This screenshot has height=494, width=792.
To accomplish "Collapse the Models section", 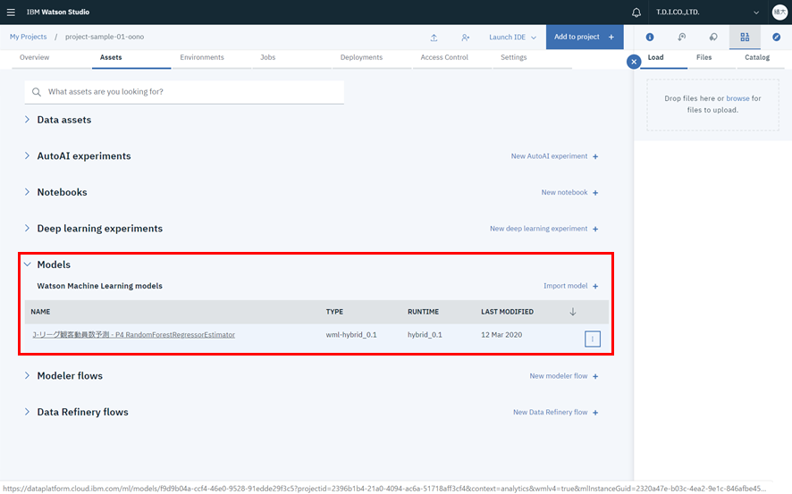I will [x=28, y=264].
